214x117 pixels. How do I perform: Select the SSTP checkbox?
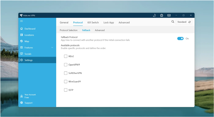66,90
